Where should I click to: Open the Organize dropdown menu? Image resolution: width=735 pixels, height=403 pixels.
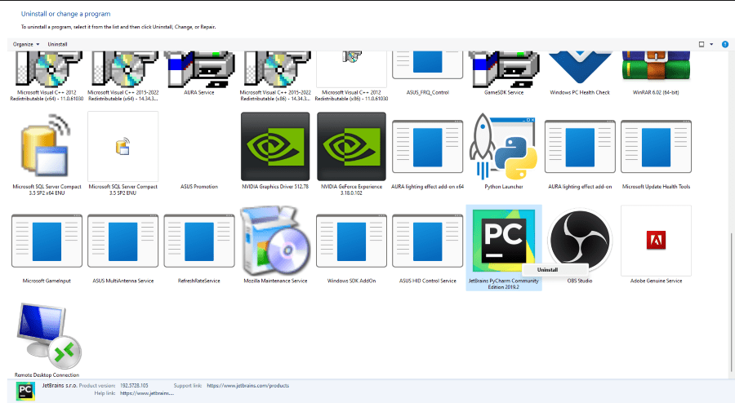coord(26,45)
